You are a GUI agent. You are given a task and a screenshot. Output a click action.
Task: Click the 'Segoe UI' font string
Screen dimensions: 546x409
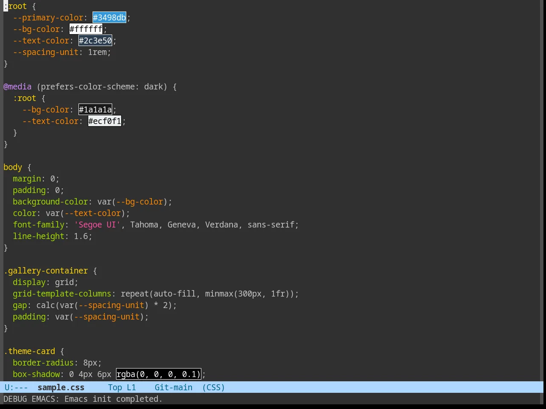click(x=97, y=225)
